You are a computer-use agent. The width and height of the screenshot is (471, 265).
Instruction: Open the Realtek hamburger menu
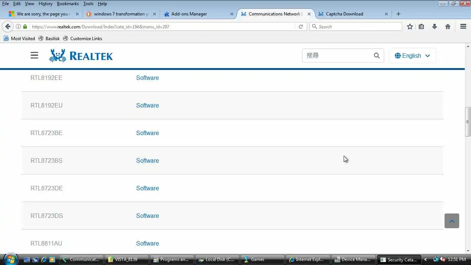point(34,55)
